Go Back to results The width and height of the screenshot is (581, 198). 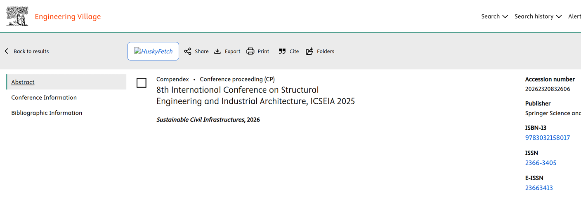point(31,51)
